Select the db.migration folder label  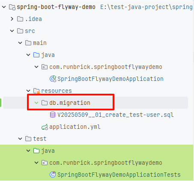click(70, 103)
